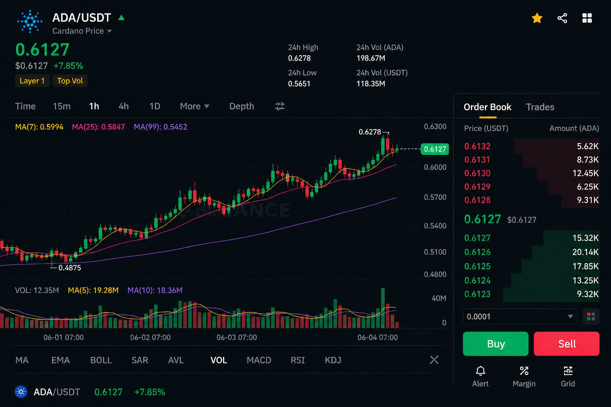The height and width of the screenshot is (407, 611).
Task: Click the Top Vol tag
Action: coord(70,81)
